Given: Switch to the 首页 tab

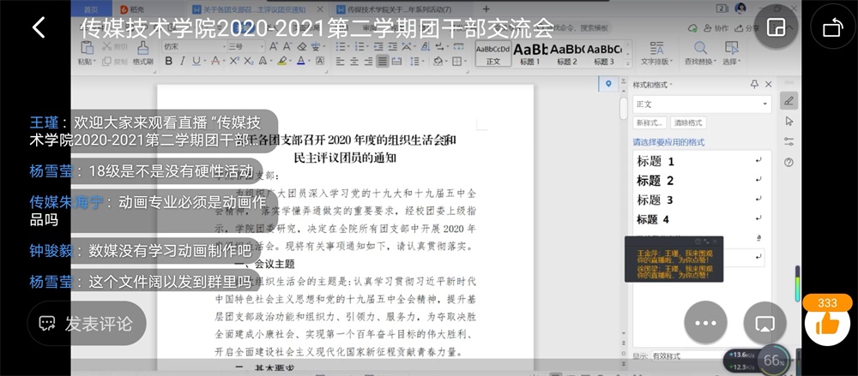Looking at the screenshot, I should pyautogui.click(x=91, y=9).
